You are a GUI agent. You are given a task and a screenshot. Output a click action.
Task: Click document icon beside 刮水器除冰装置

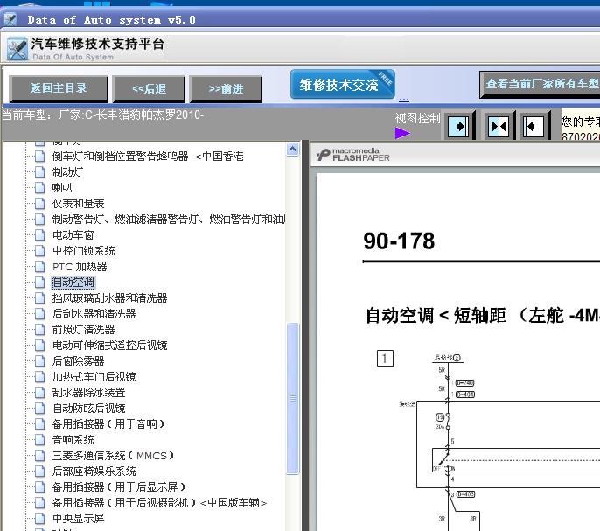pos(40,393)
